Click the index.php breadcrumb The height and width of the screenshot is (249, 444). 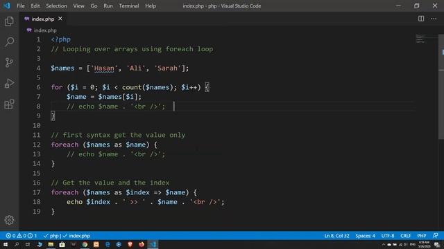pyautogui.click(x=45, y=30)
